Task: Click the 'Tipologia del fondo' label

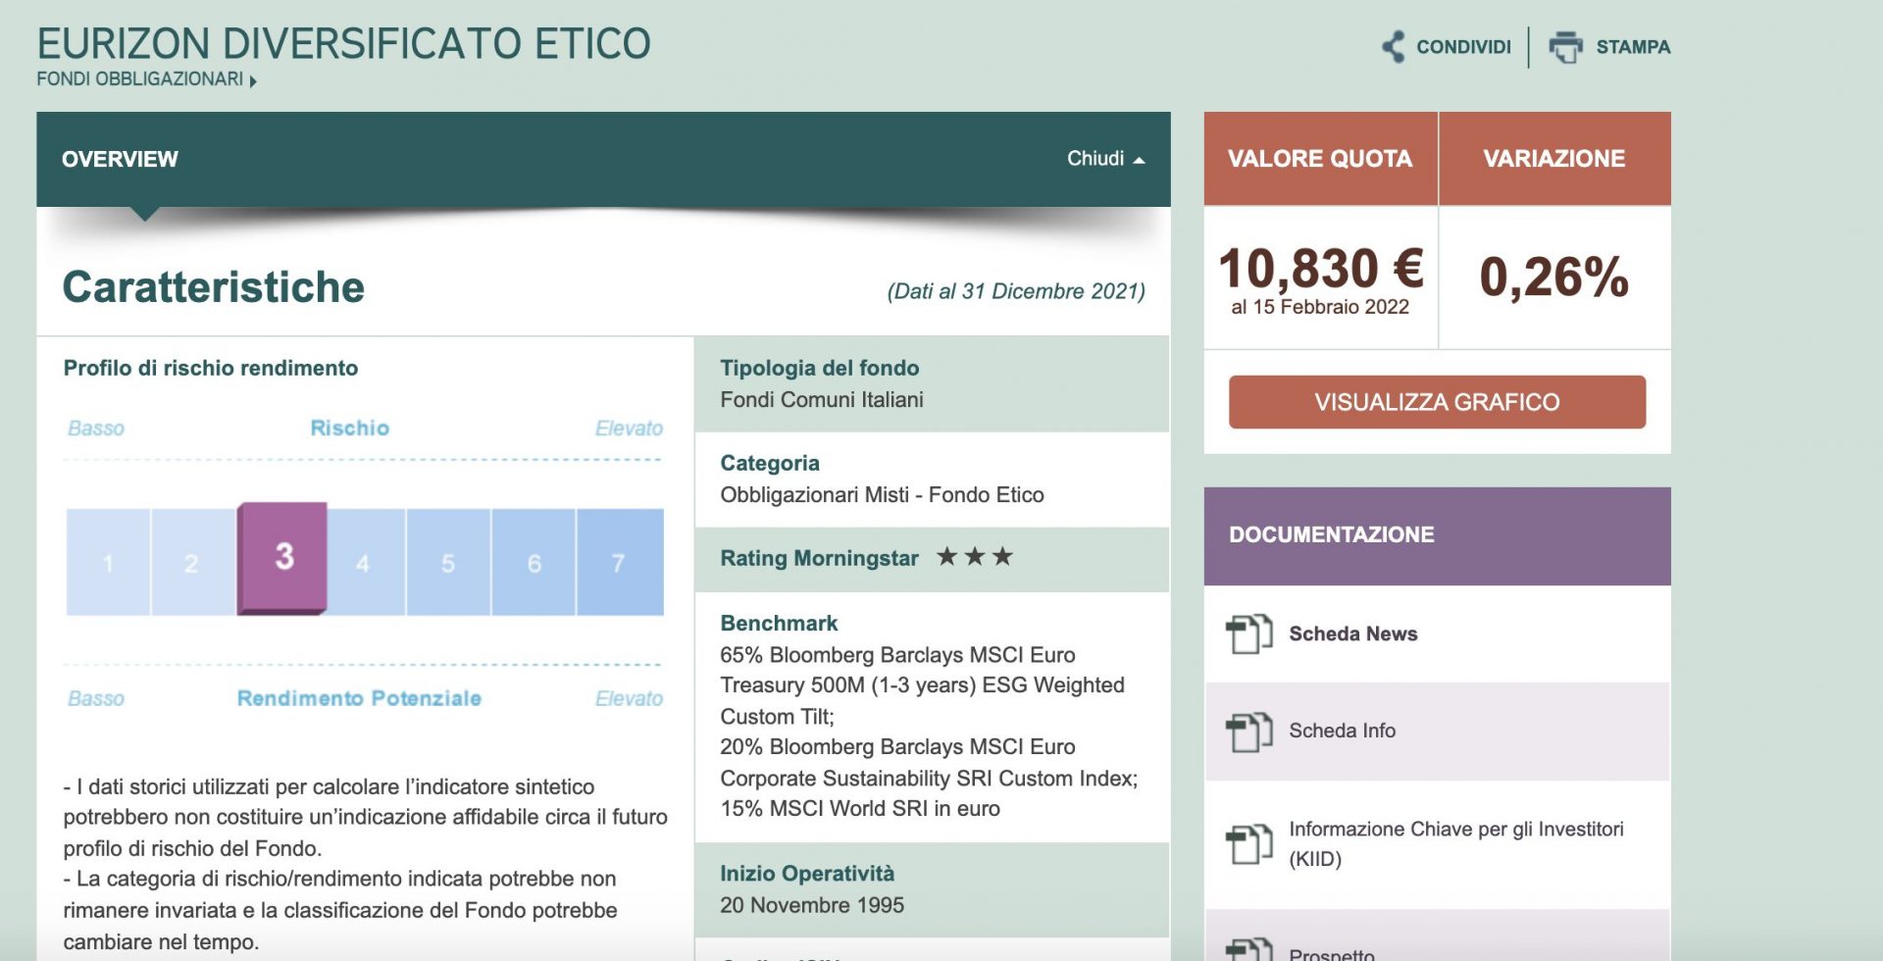Action: (820, 368)
